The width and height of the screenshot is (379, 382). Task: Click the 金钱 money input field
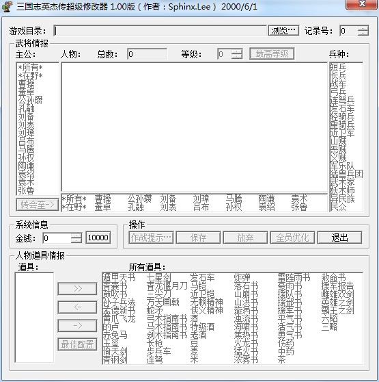tap(57, 238)
